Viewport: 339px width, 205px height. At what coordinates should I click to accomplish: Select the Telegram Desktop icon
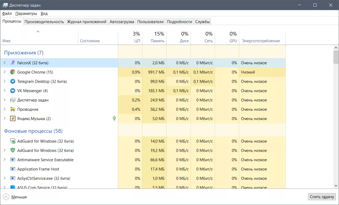[x=13, y=81]
